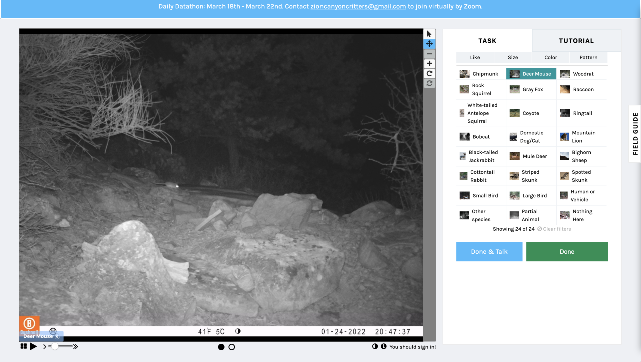Click 'Showing 24 of 24' text

point(514,229)
